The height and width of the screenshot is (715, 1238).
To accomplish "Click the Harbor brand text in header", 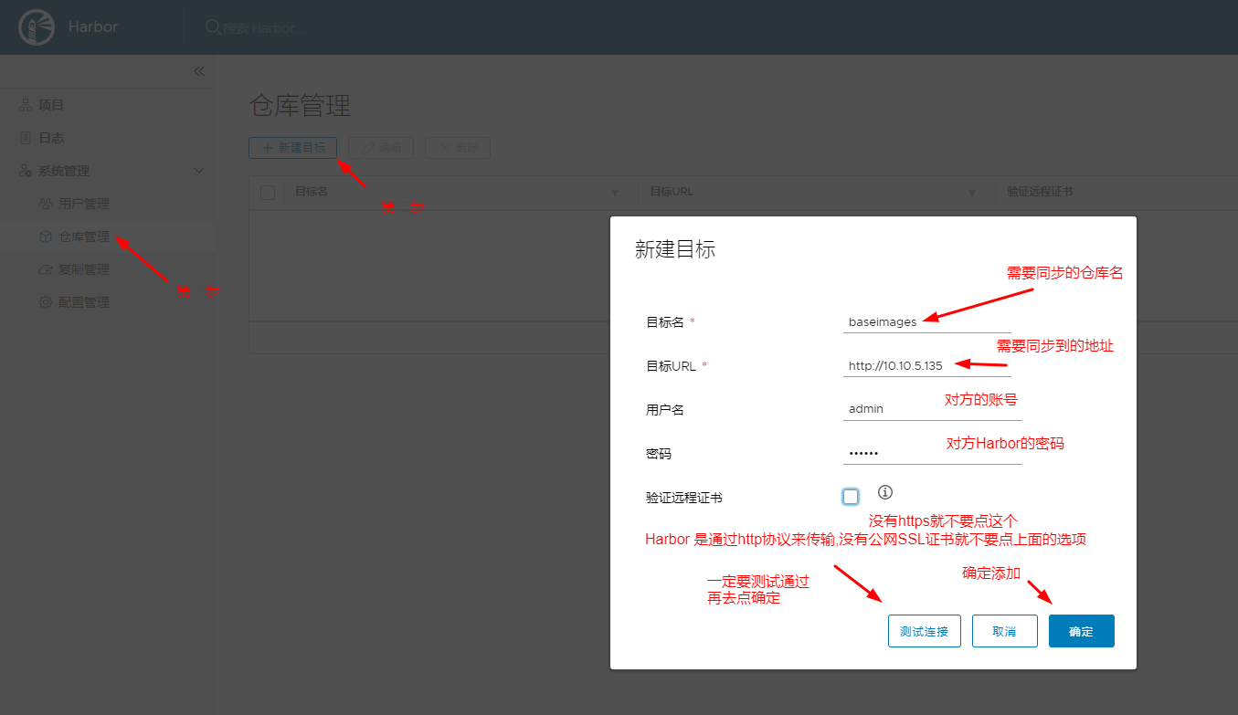I will (93, 27).
